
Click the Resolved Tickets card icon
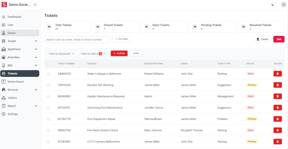click(x=244, y=27)
